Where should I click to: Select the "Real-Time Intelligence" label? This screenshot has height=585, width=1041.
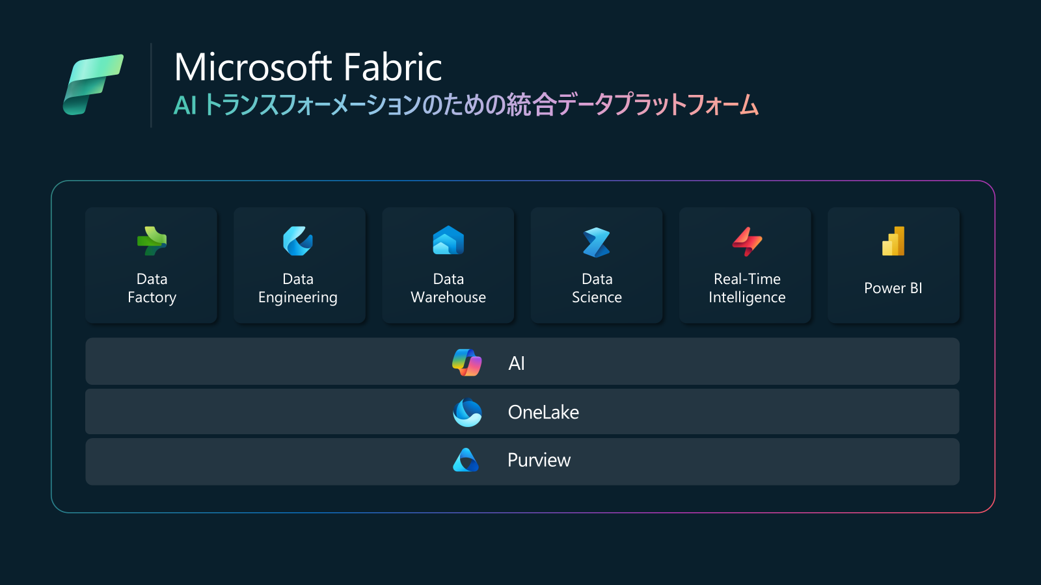tap(747, 288)
